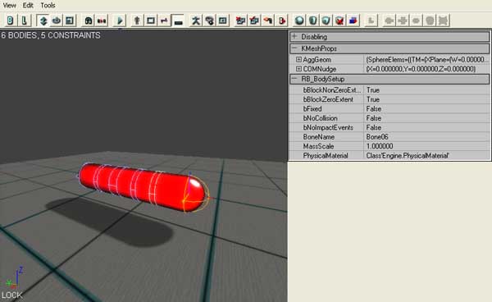
Task: Toggle the collision rendering mode square icon
Action: pyautogui.click(x=151, y=21)
